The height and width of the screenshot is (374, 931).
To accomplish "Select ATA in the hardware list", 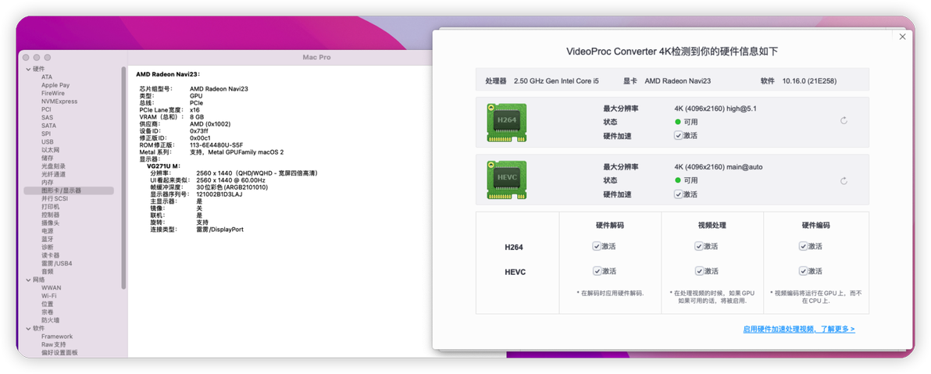I will [x=47, y=77].
